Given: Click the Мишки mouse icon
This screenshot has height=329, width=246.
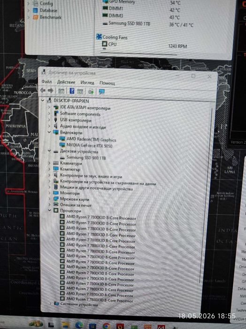Looking at the screenshot, I should [56, 187].
